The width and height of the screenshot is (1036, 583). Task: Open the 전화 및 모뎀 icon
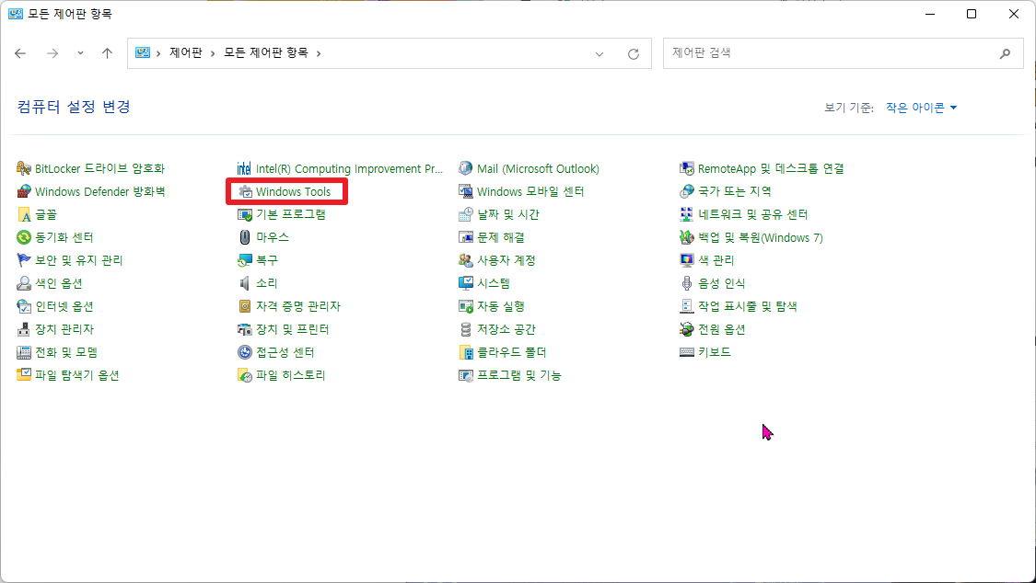pyautogui.click(x=24, y=352)
